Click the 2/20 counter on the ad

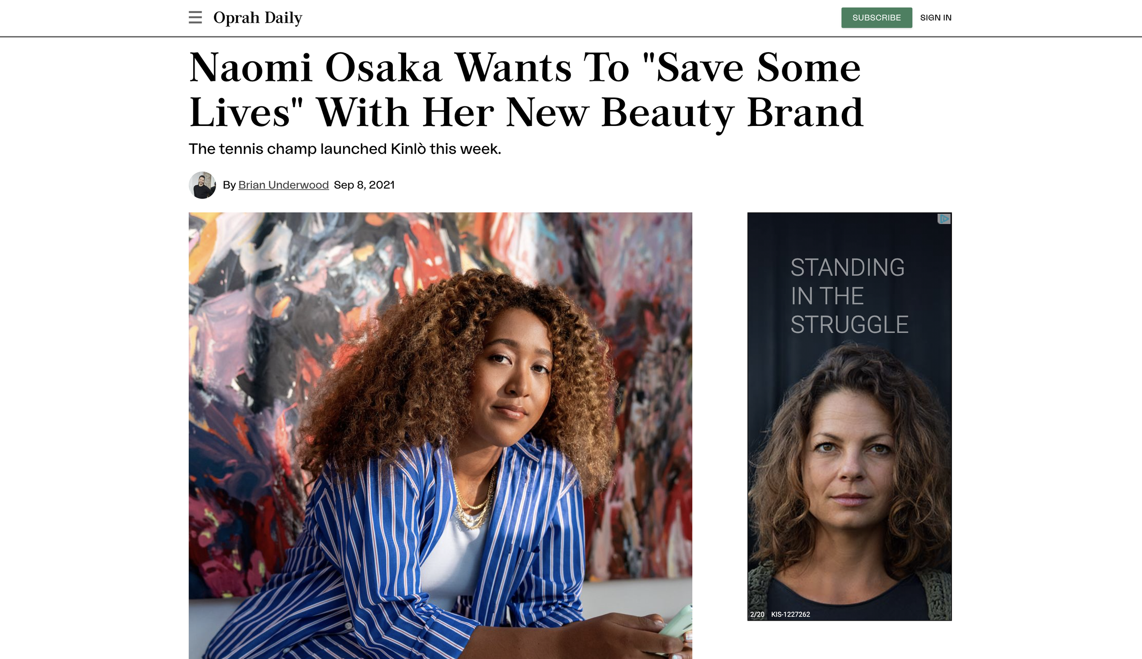[757, 614]
